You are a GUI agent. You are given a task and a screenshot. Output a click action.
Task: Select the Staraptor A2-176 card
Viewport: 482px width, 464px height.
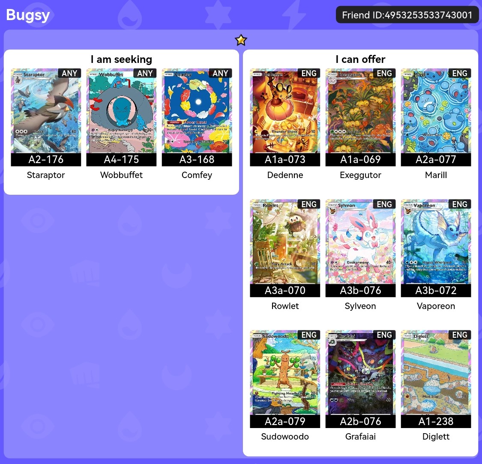(x=46, y=117)
